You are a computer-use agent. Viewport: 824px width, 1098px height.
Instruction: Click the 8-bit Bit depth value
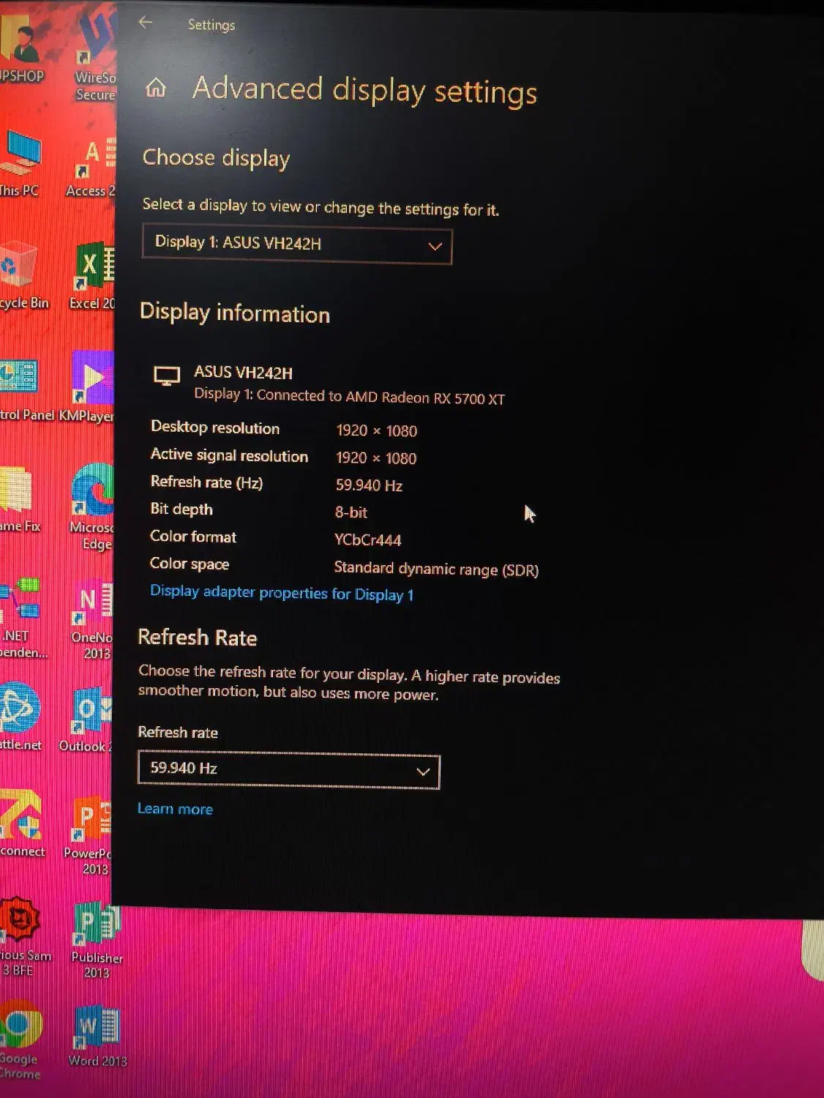(x=351, y=512)
